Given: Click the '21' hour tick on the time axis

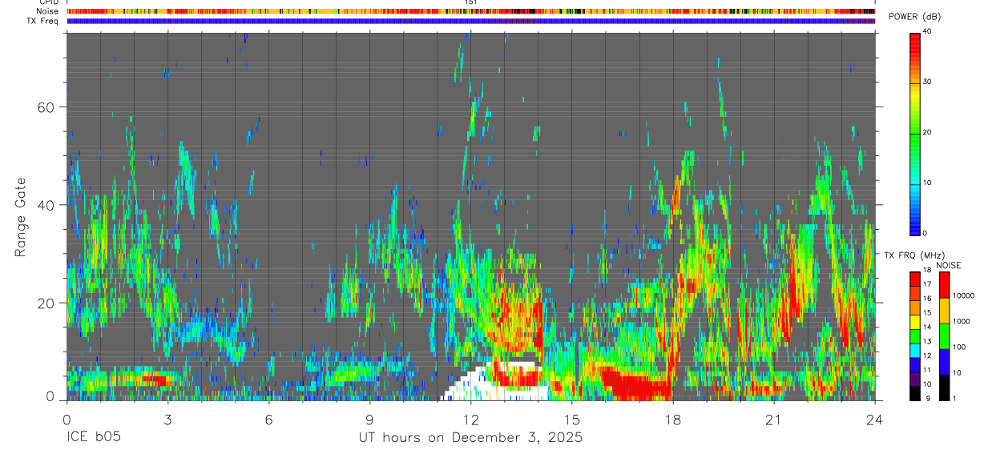Looking at the screenshot, I should (x=774, y=420).
